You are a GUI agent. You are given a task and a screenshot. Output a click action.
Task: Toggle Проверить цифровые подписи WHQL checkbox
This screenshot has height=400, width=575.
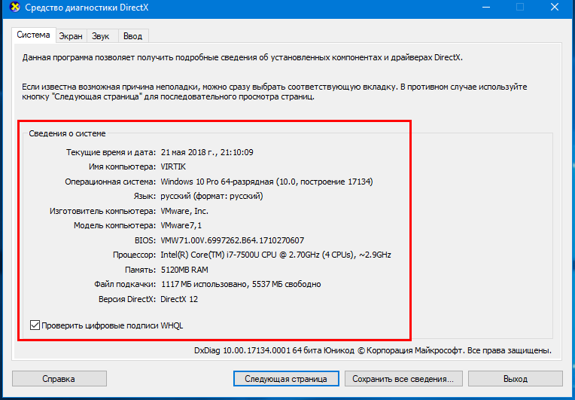tap(35, 325)
